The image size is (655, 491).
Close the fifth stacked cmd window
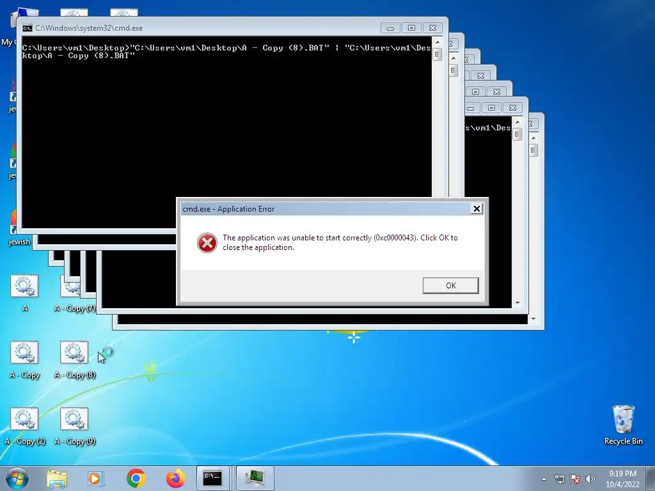coord(496,91)
